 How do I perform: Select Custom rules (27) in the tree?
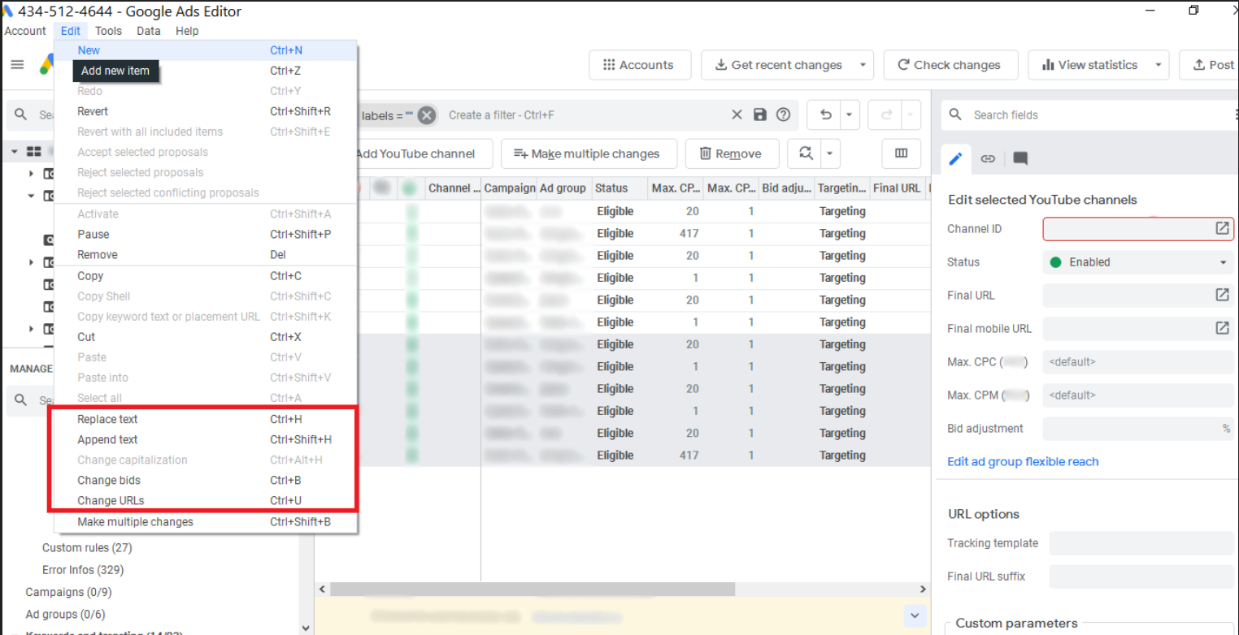(87, 547)
